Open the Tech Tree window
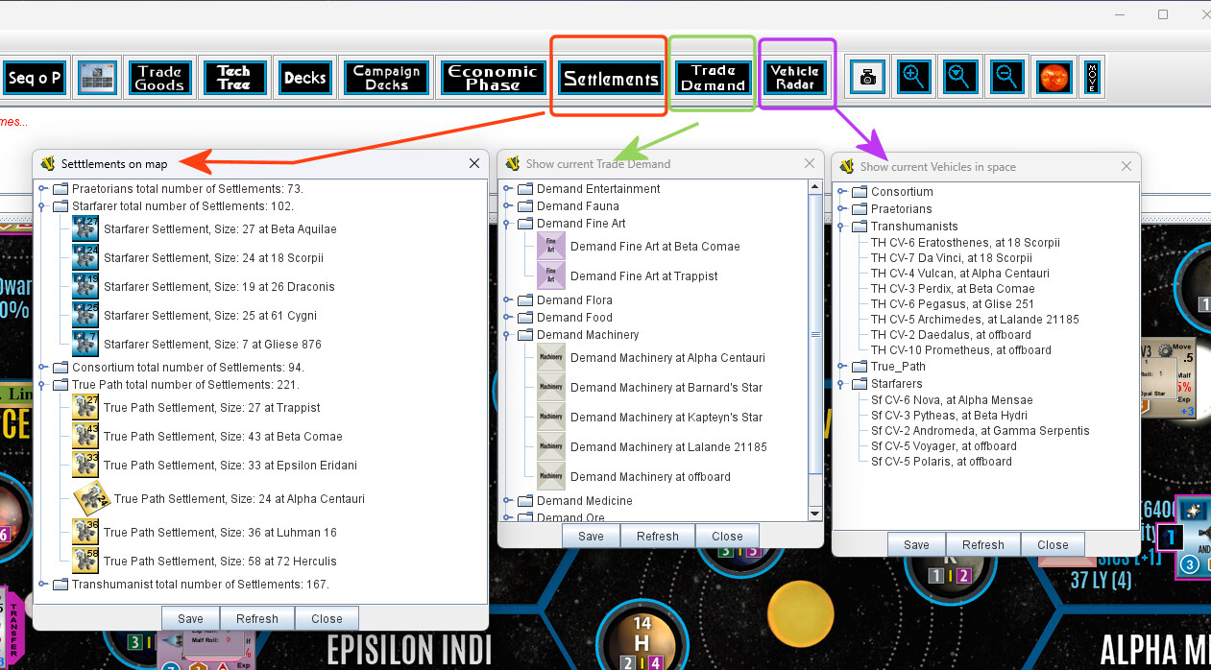 point(233,78)
